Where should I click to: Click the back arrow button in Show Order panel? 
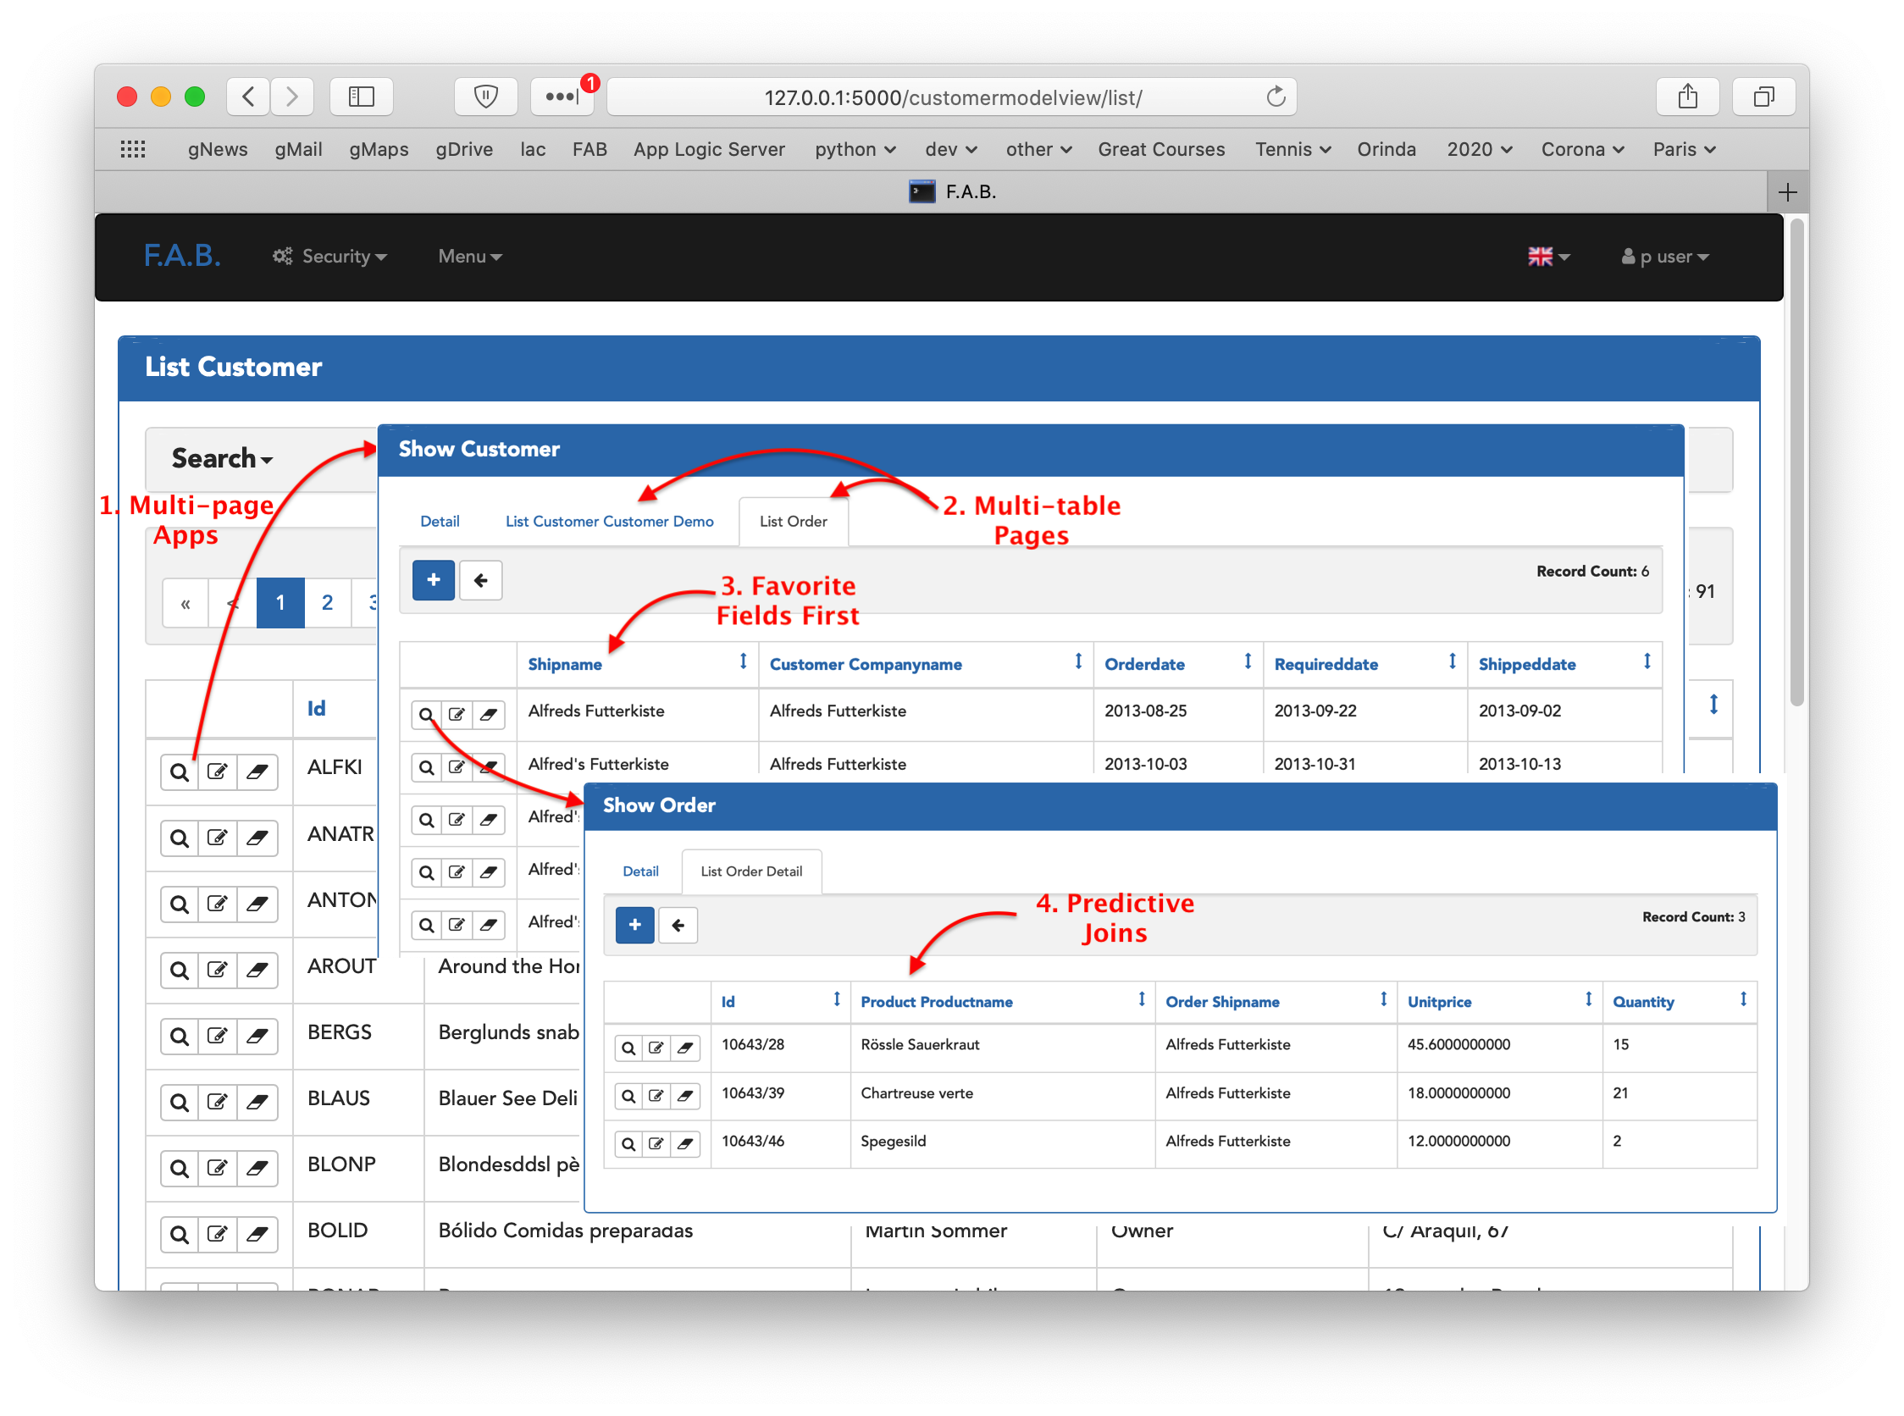[x=678, y=925]
